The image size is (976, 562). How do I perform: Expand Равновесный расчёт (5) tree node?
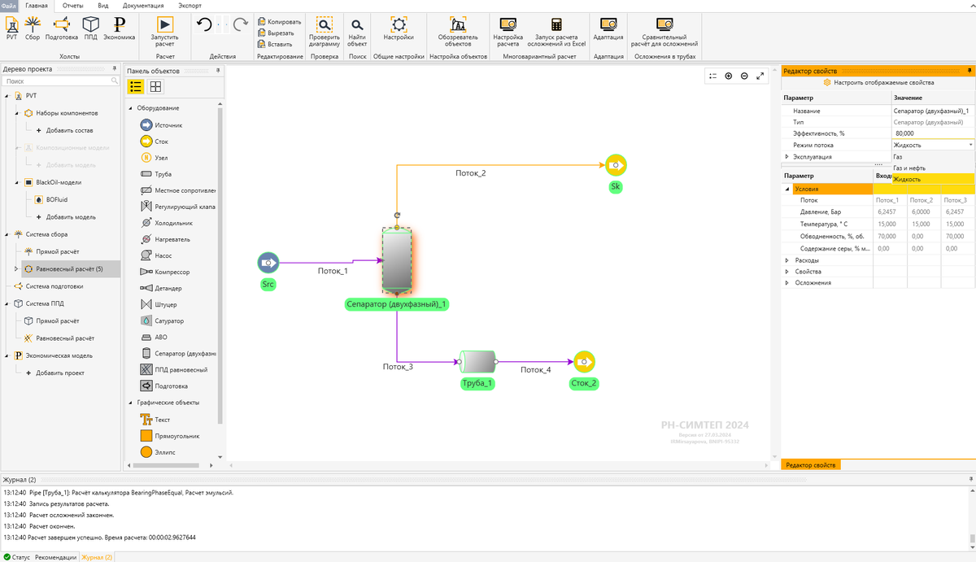[16, 269]
